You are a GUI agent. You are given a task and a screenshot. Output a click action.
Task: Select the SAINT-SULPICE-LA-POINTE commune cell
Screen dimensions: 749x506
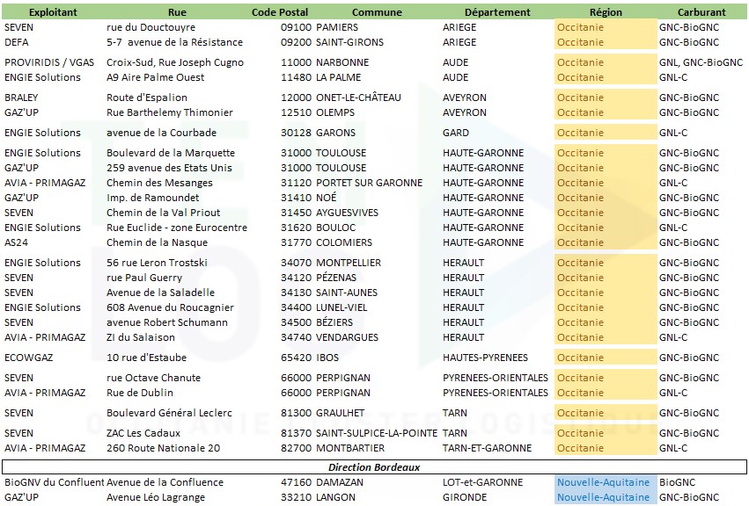[x=377, y=433]
